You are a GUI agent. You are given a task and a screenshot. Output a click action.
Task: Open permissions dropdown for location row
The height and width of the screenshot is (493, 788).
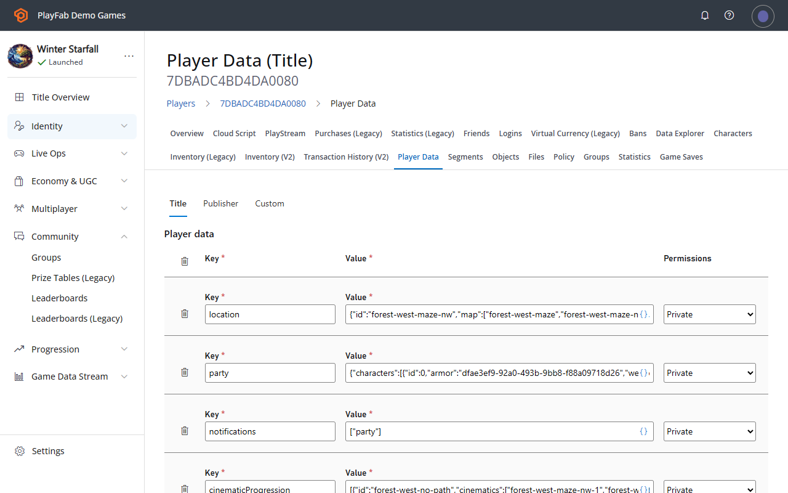710,314
